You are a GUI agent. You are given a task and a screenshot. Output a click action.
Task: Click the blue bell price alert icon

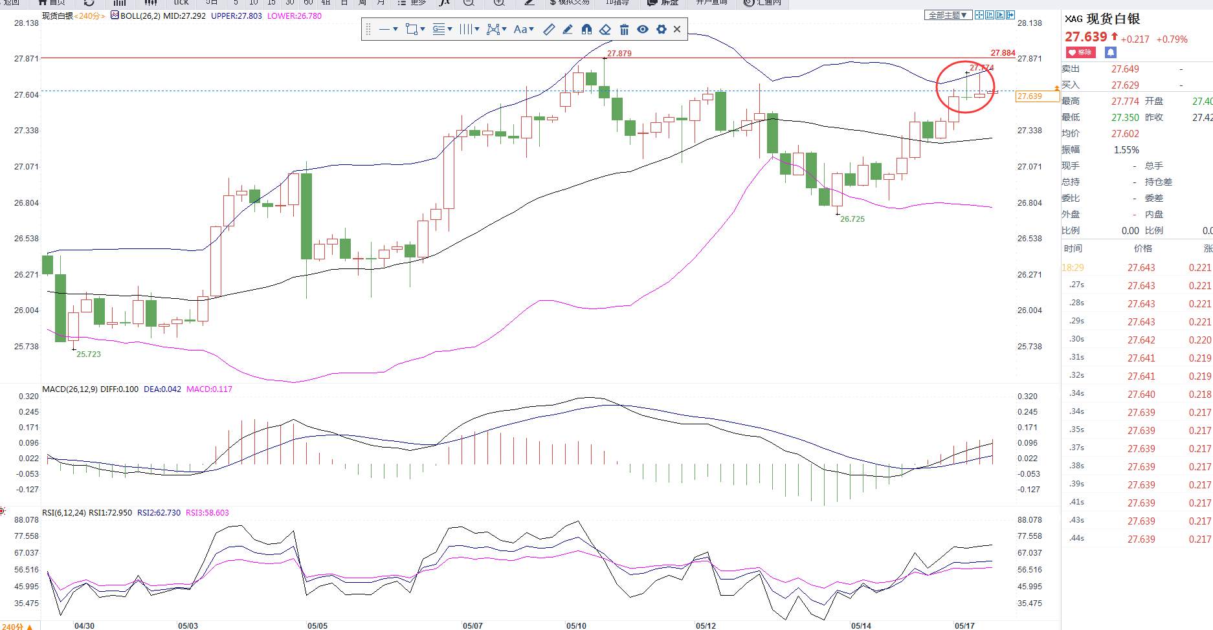1111,52
